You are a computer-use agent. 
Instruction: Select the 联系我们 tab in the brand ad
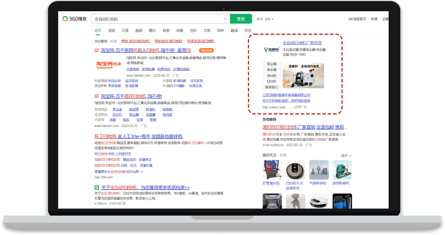tap(271, 87)
